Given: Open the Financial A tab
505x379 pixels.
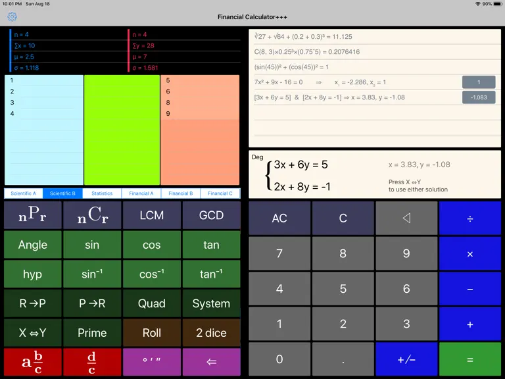Looking at the screenshot, I should 141,193.
